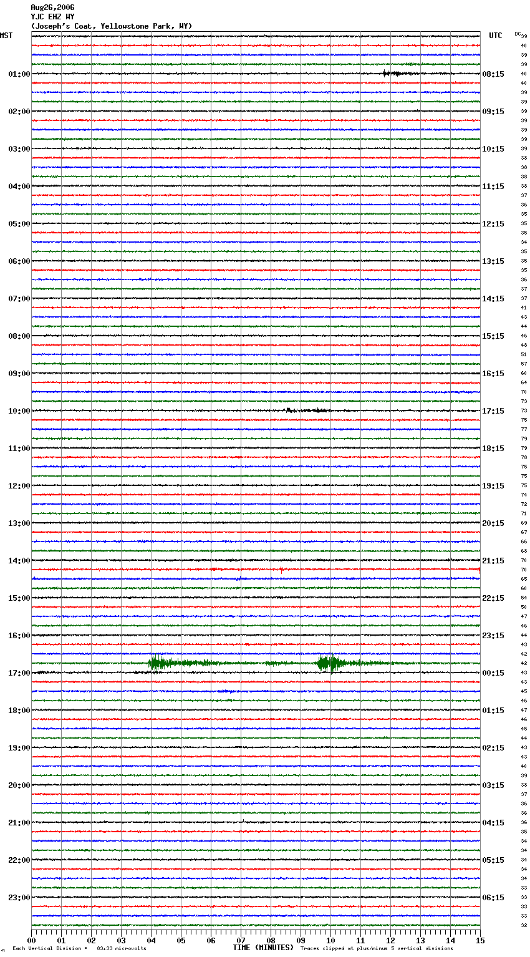This screenshot has height=957, width=530.
Task: Select the 04:00 MST row label
Action: 19,187
